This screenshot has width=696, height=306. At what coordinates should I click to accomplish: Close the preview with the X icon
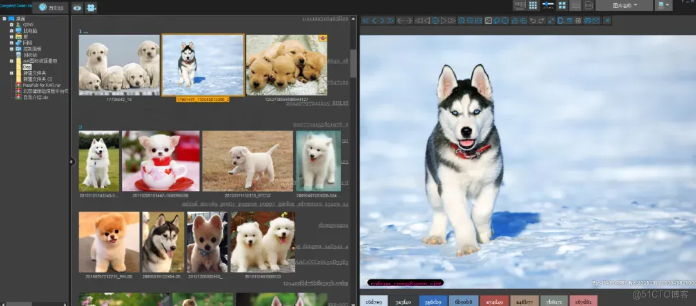(x=607, y=21)
